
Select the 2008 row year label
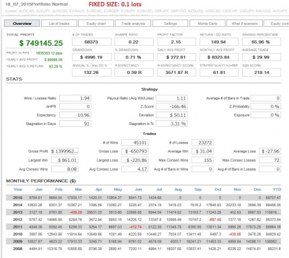coord(17,249)
